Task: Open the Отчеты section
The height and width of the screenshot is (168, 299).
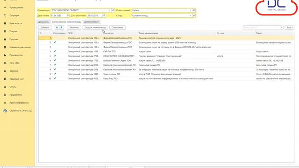Action: click(13, 87)
